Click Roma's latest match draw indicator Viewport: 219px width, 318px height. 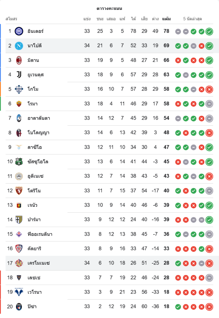pos(209,104)
